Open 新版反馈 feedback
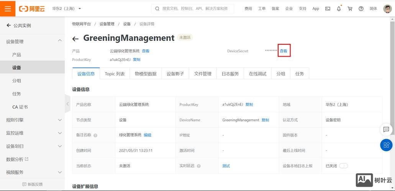Screen dimensions: 395x191 click(32, 184)
